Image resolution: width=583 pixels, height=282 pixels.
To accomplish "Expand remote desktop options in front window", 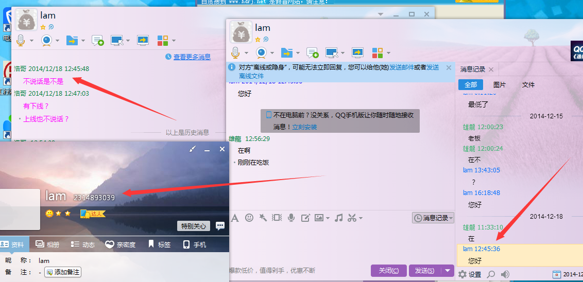I will click(x=343, y=53).
